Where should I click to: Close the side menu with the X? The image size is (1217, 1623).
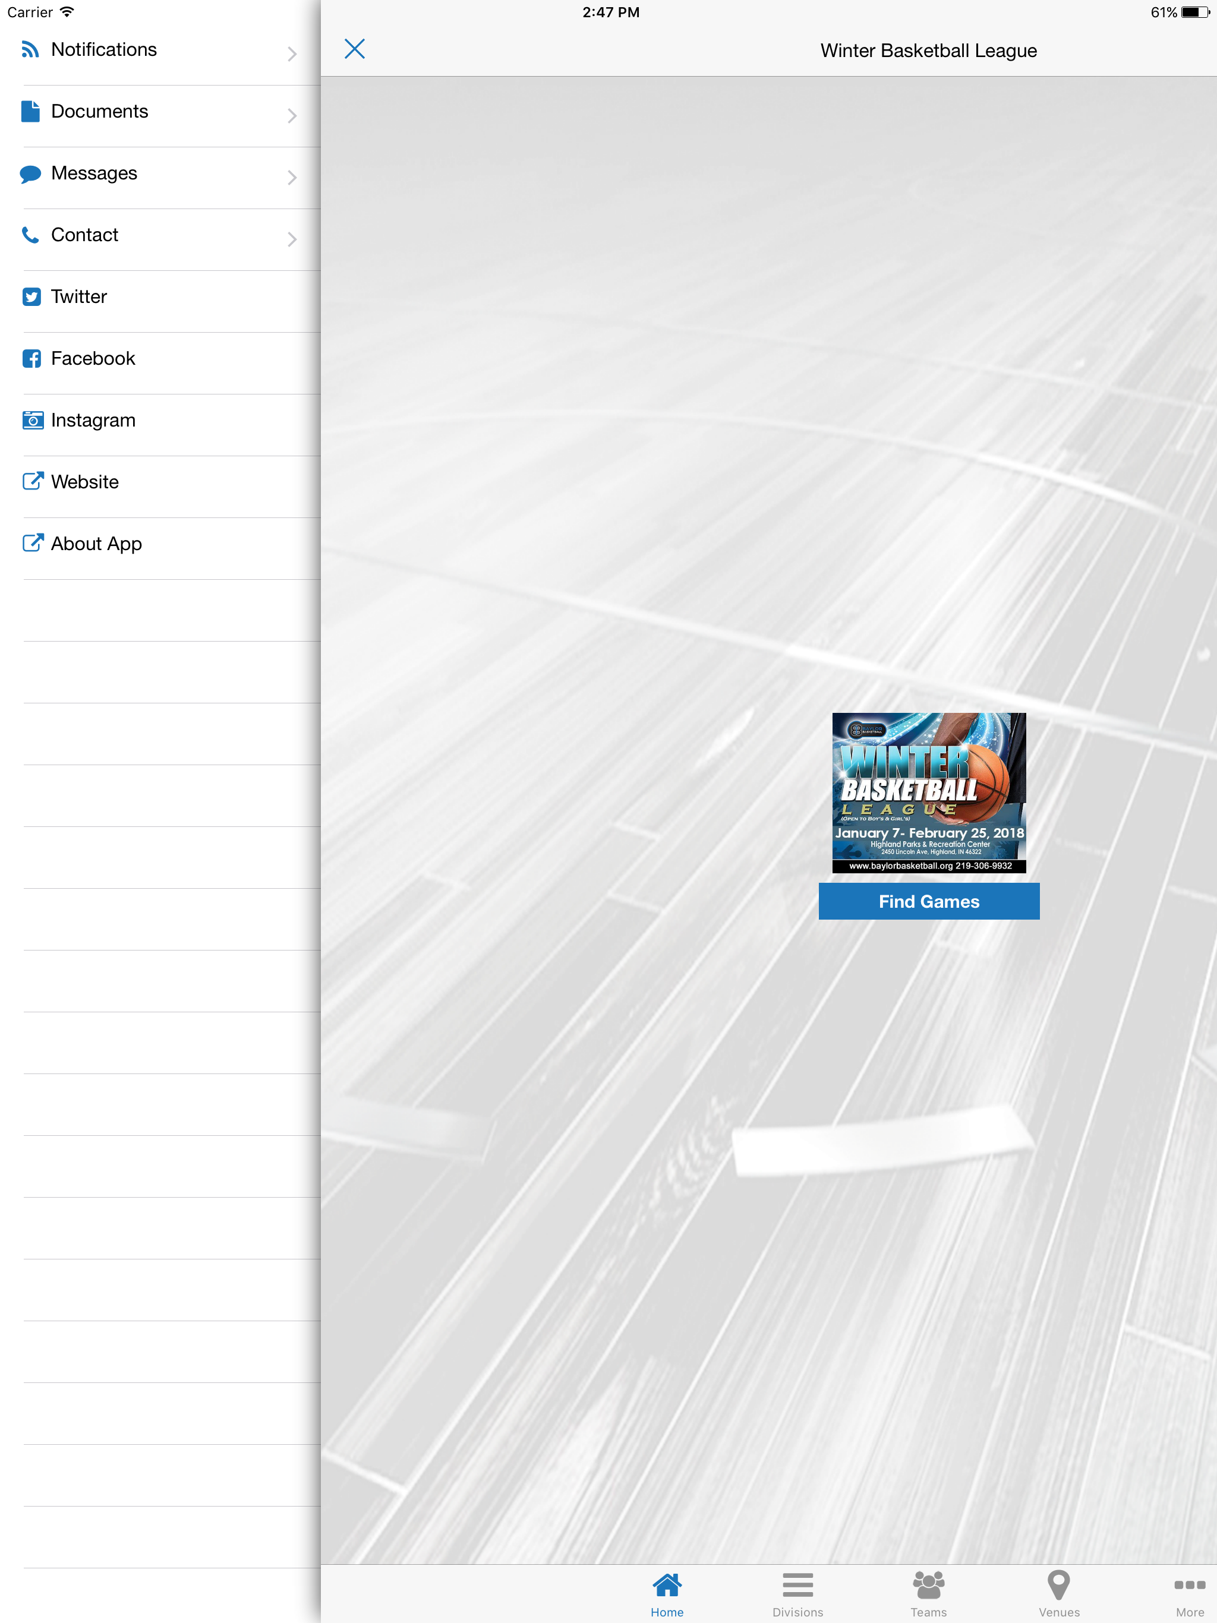point(355,49)
